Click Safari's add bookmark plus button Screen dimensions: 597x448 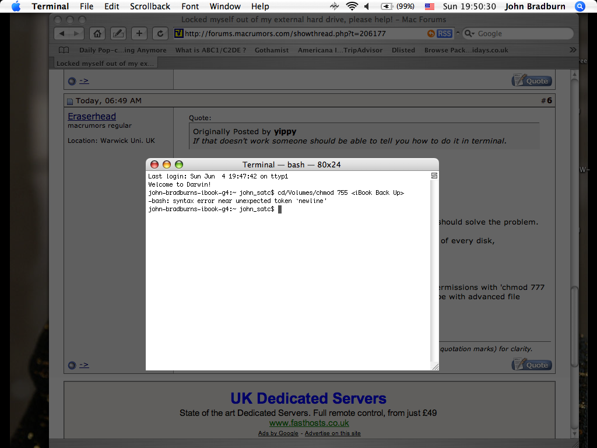pos(139,33)
